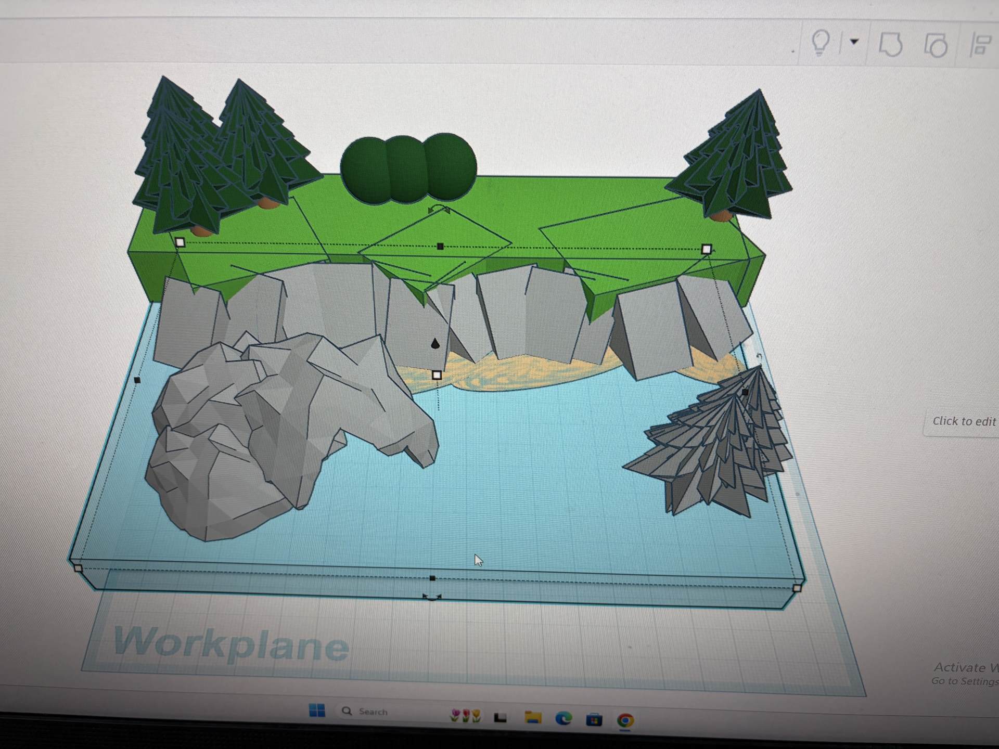The height and width of the screenshot is (749, 999).
Task: Click the white square handle below the cone
Action: (437, 375)
